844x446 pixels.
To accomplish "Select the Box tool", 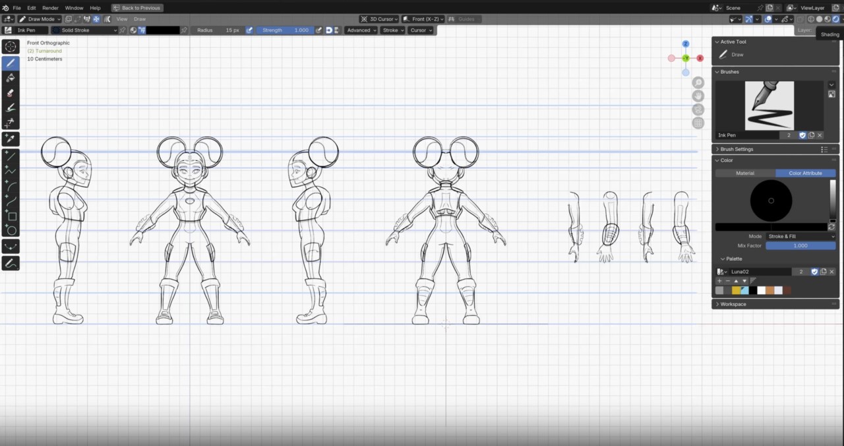I will pyautogui.click(x=10, y=216).
